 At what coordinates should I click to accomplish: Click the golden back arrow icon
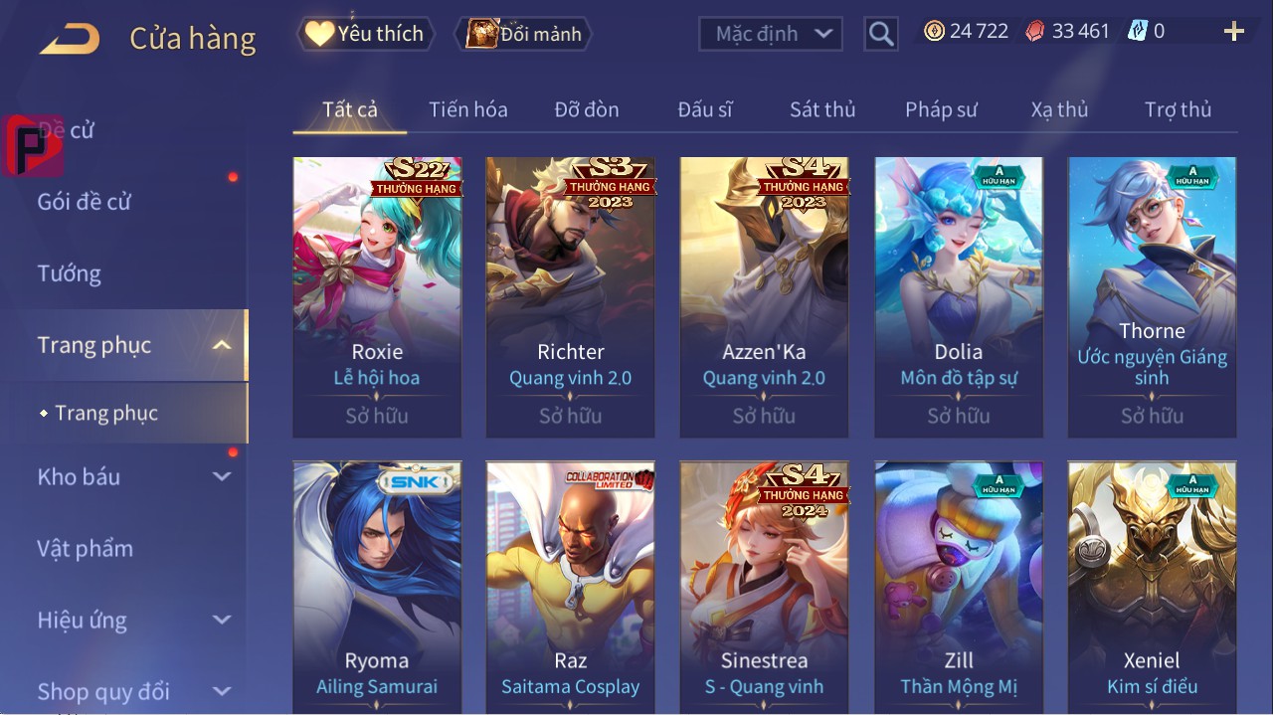pyautogui.click(x=70, y=39)
